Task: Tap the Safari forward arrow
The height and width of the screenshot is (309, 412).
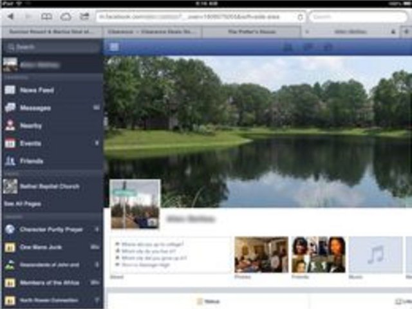Action: pyautogui.click(x=28, y=17)
